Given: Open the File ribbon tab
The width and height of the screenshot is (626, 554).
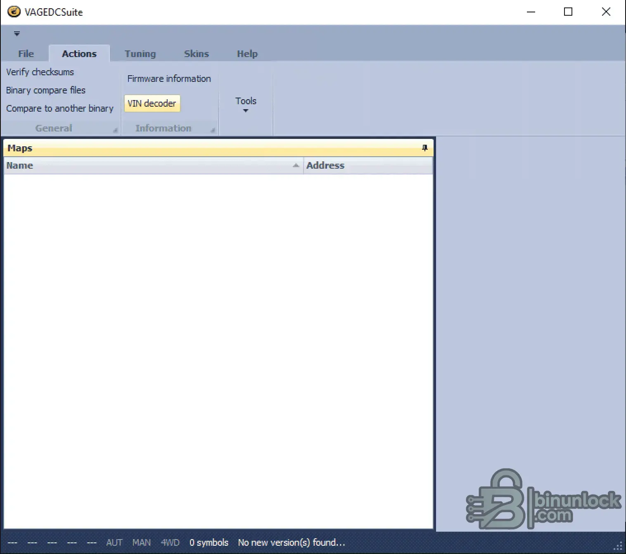Looking at the screenshot, I should (x=26, y=54).
